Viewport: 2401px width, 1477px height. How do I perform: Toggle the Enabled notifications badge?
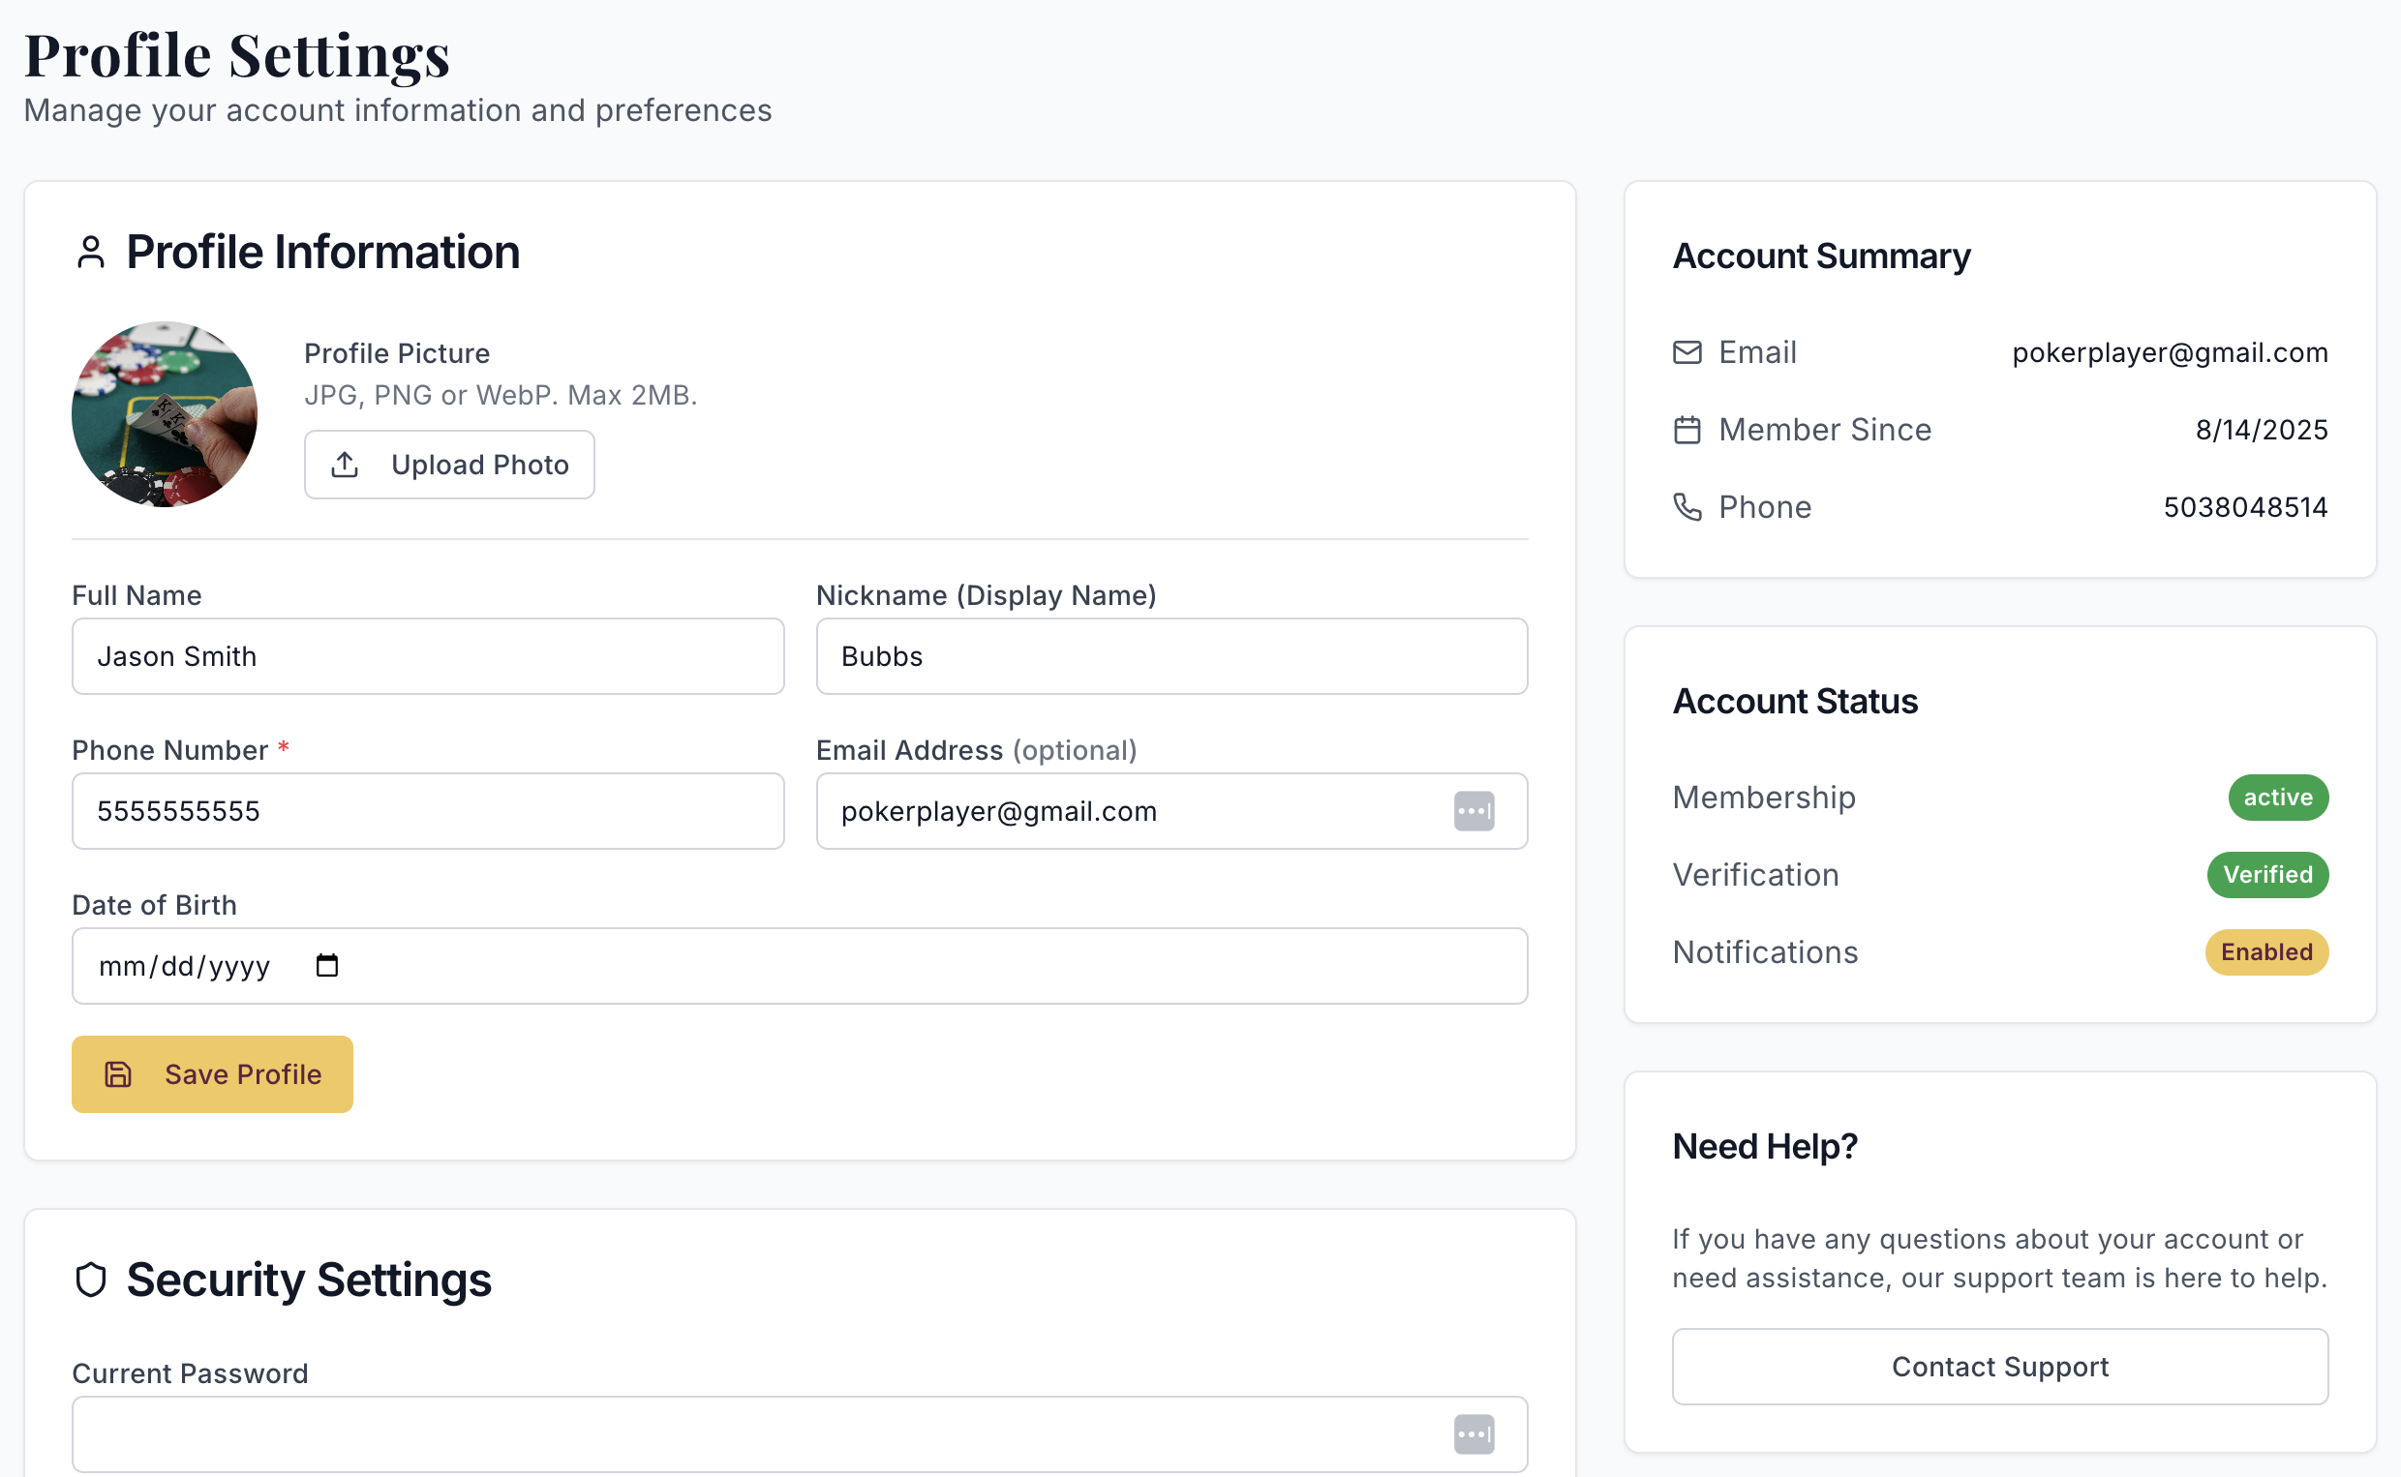click(2266, 951)
